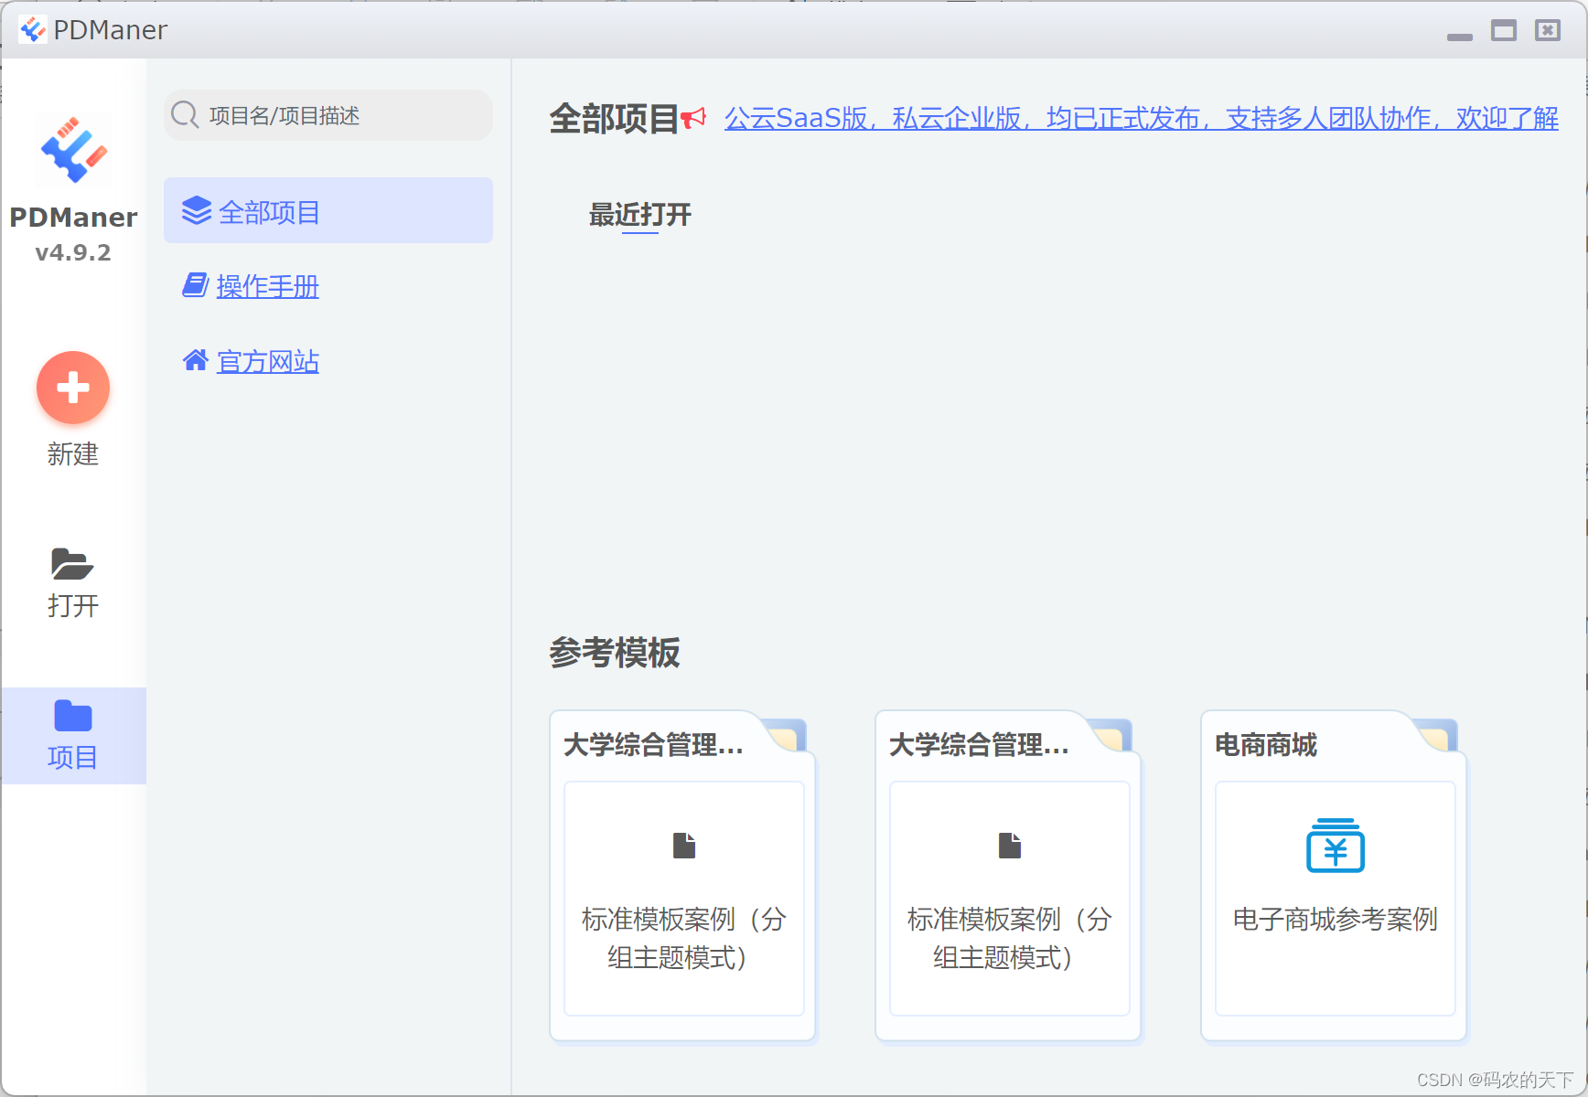Open the 官方网站 link

pos(267,362)
